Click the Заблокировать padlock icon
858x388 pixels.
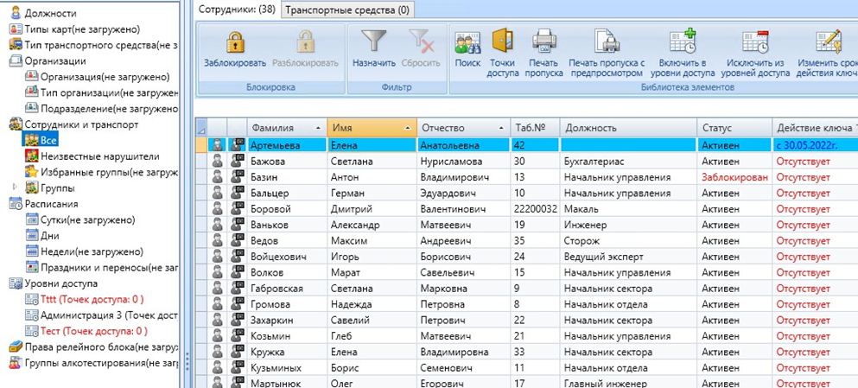235,43
